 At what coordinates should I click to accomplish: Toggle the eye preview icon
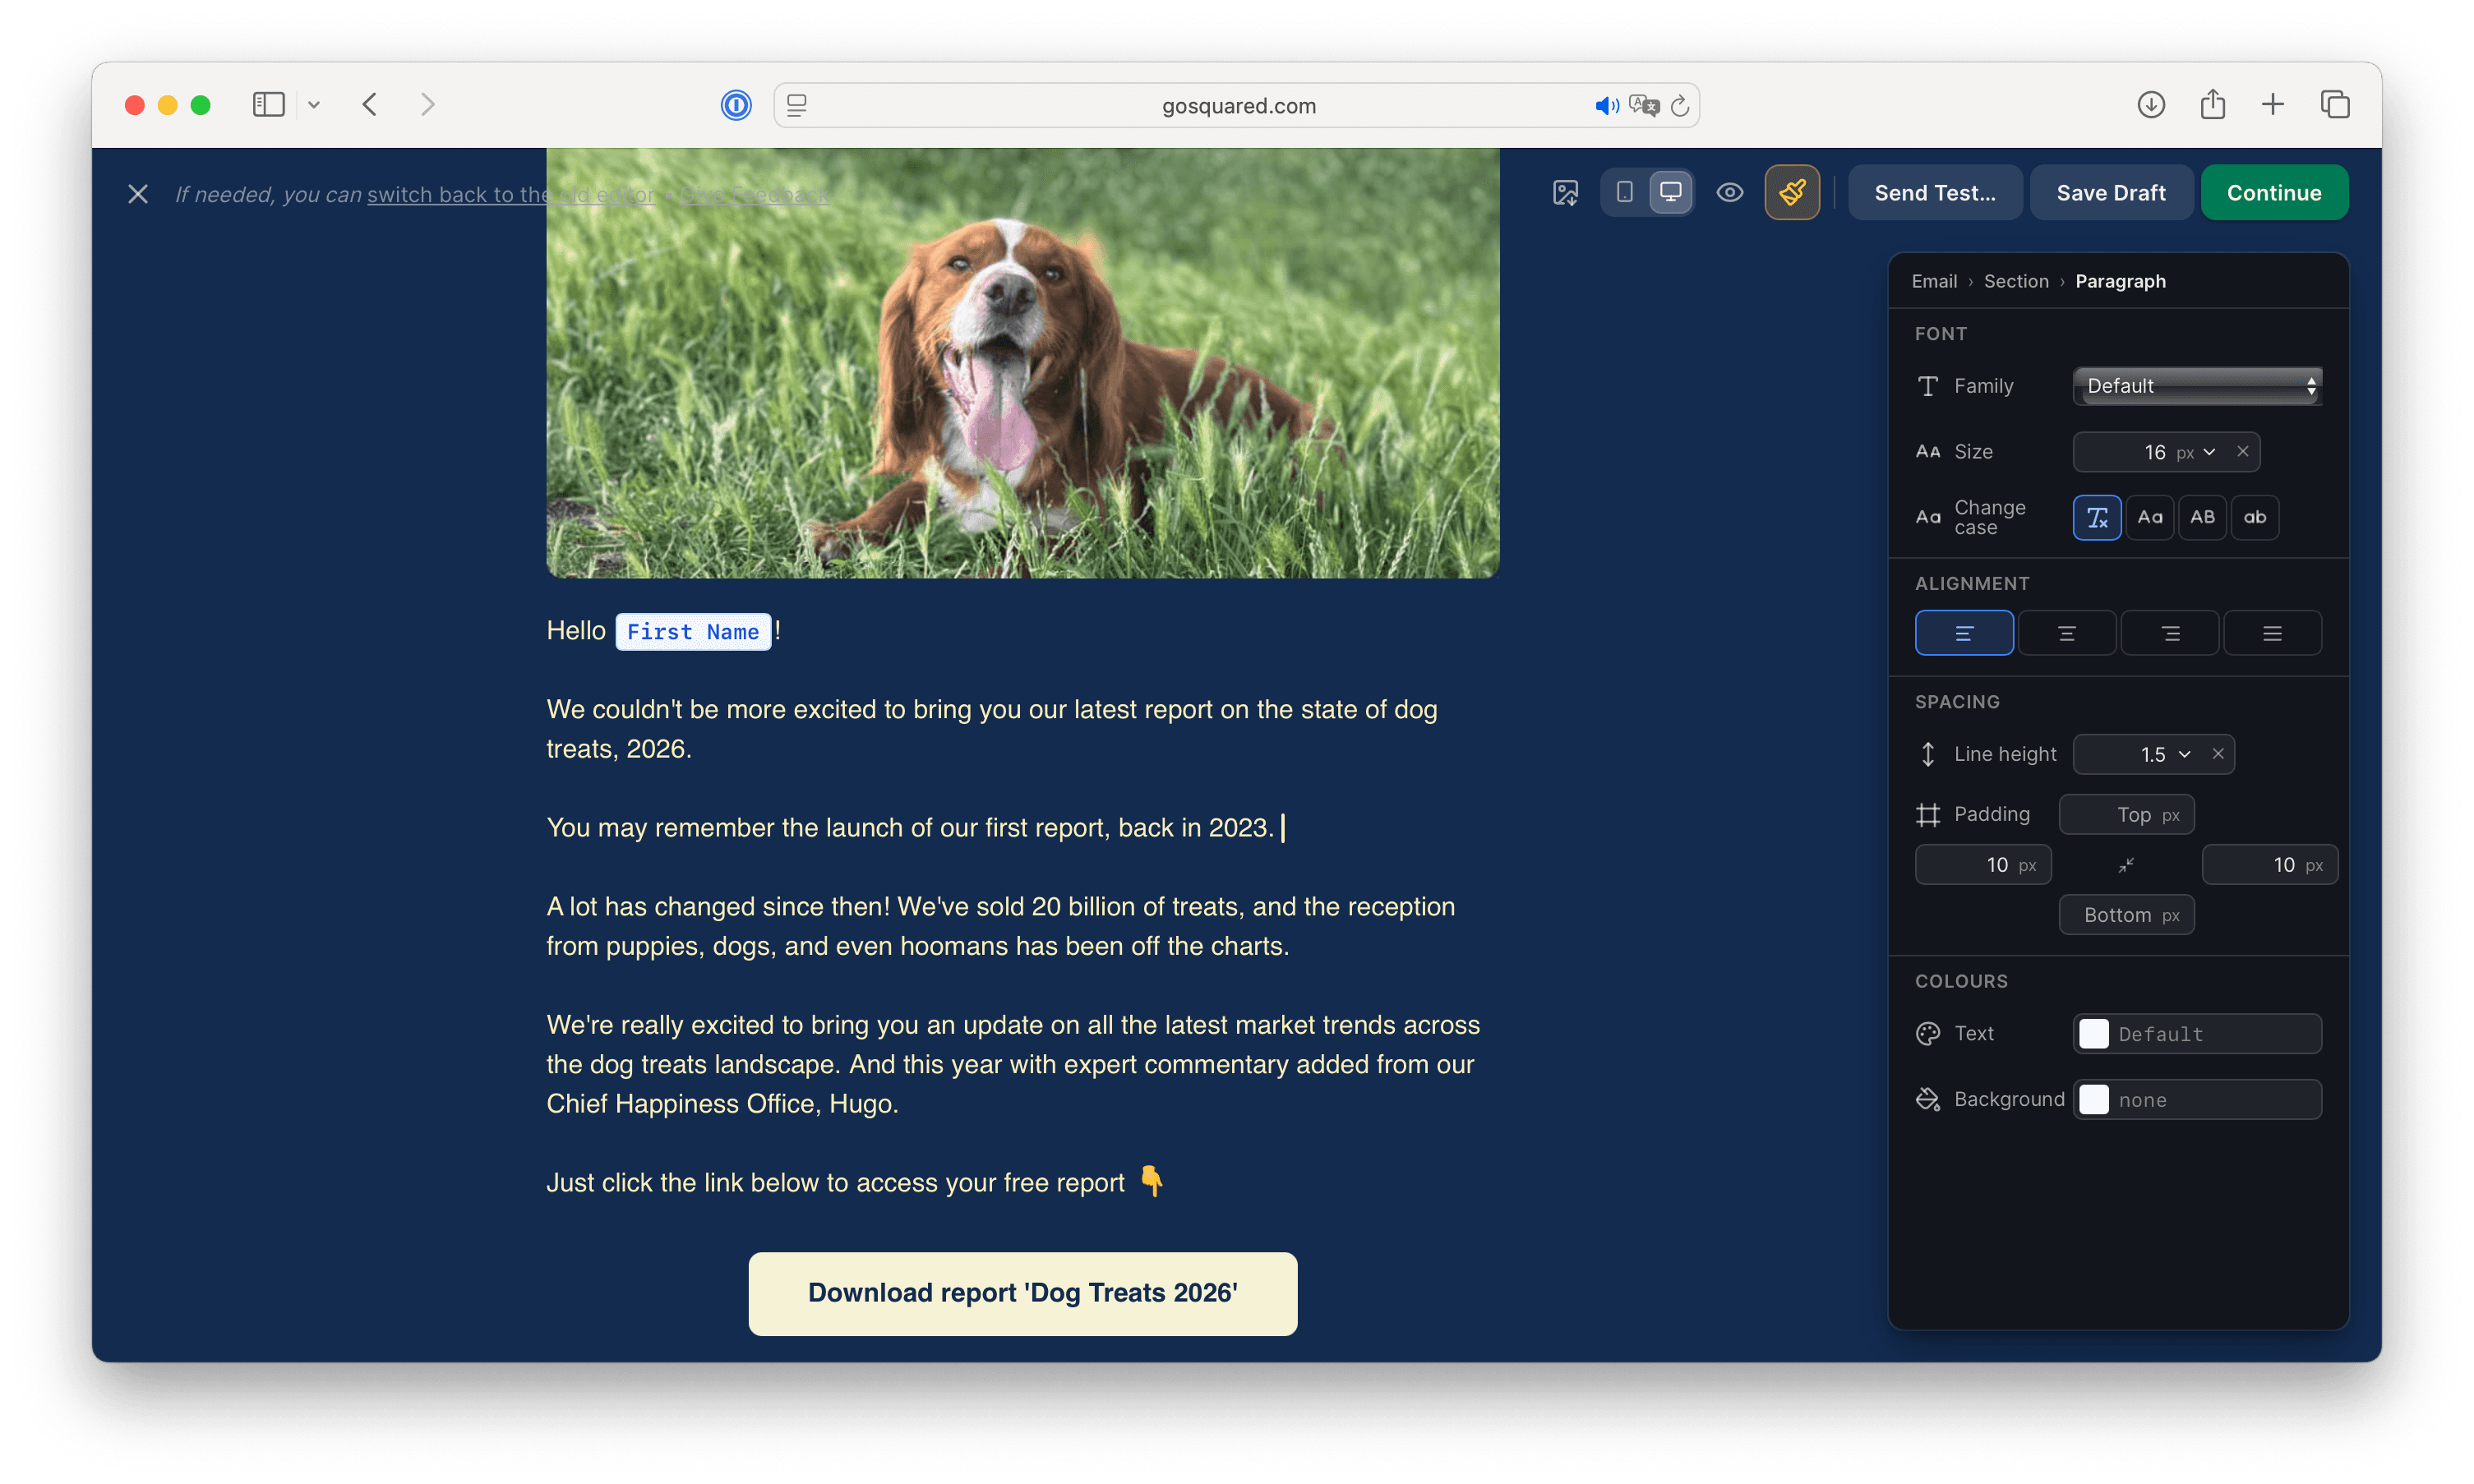click(x=1729, y=192)
